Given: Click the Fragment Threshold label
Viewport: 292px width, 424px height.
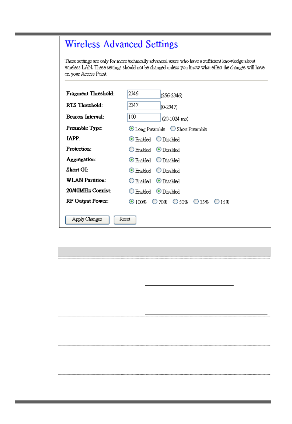Looking at the screenshot, I should point(90,93).
